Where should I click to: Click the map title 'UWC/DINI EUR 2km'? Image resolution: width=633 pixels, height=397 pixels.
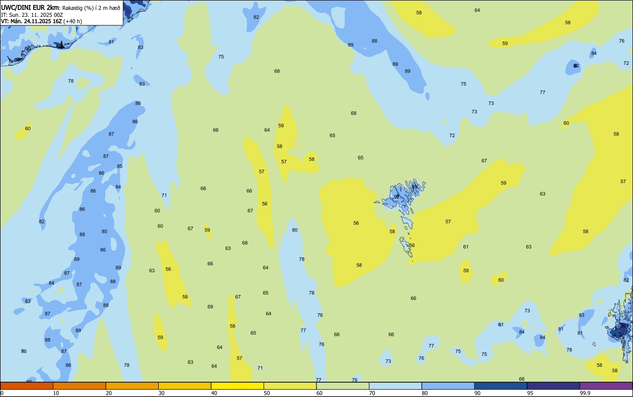31,7
